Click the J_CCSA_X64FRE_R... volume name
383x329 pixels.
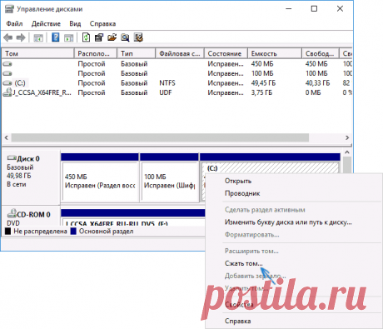tap(42, 92)
